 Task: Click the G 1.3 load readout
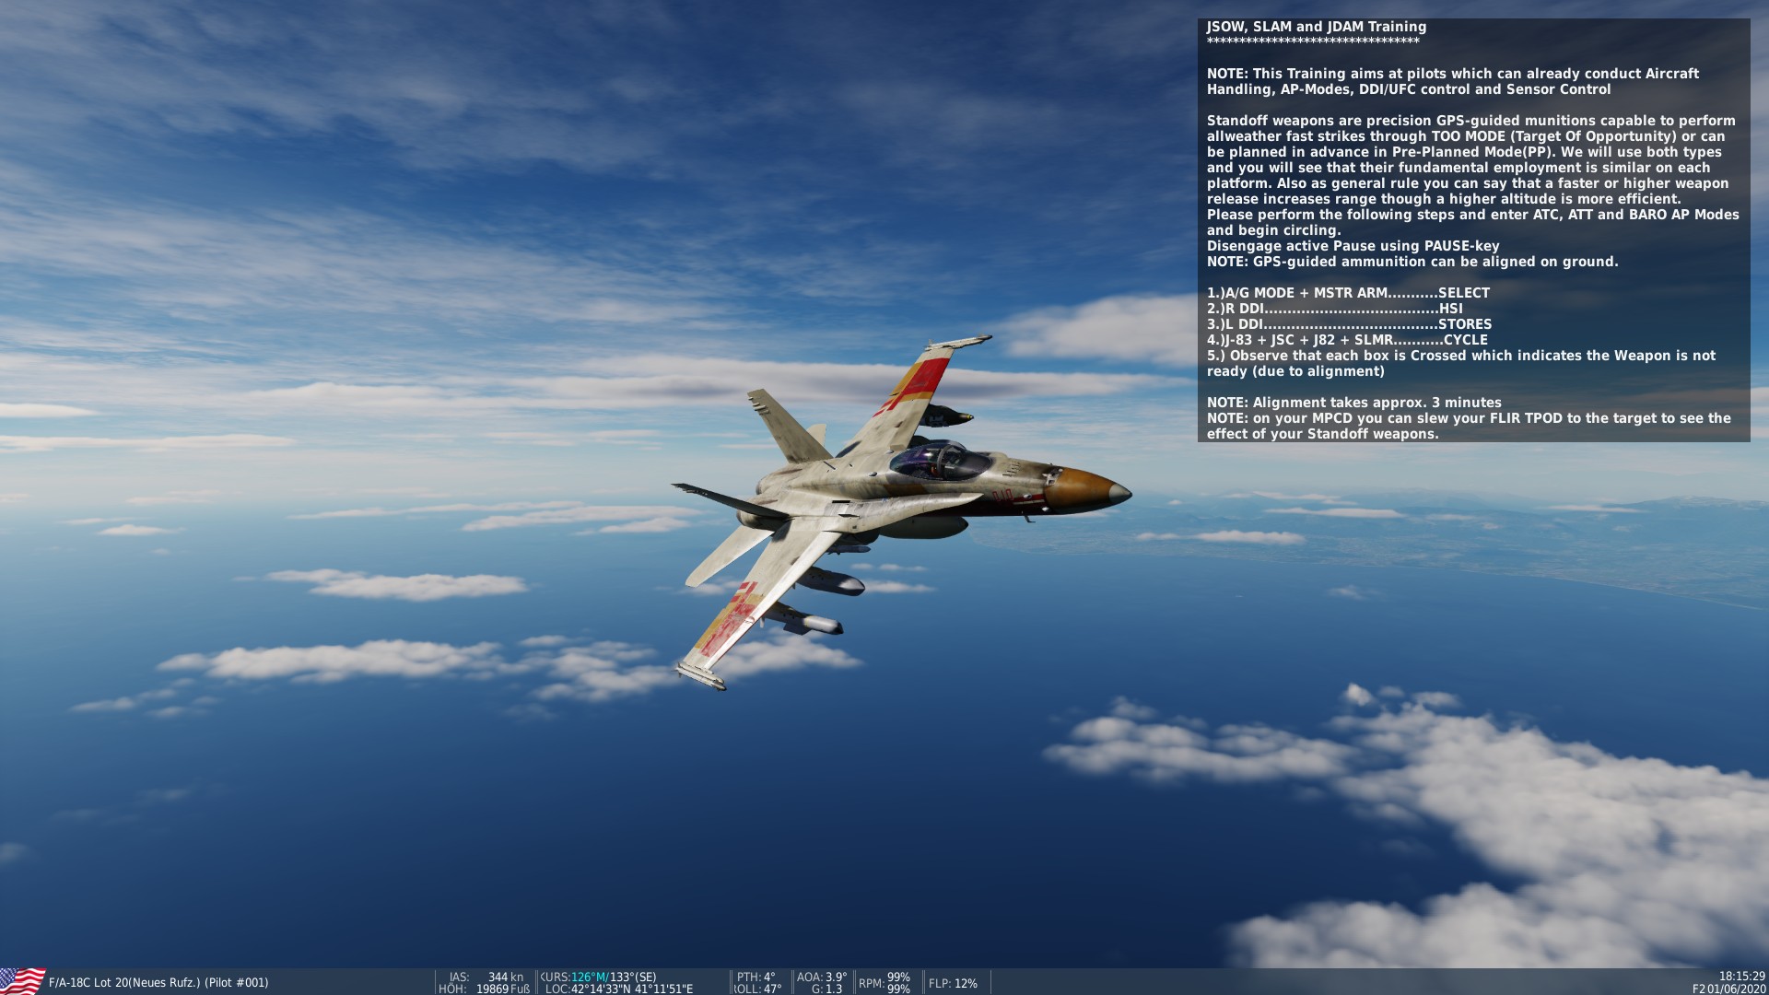click(x=826, y=989)
